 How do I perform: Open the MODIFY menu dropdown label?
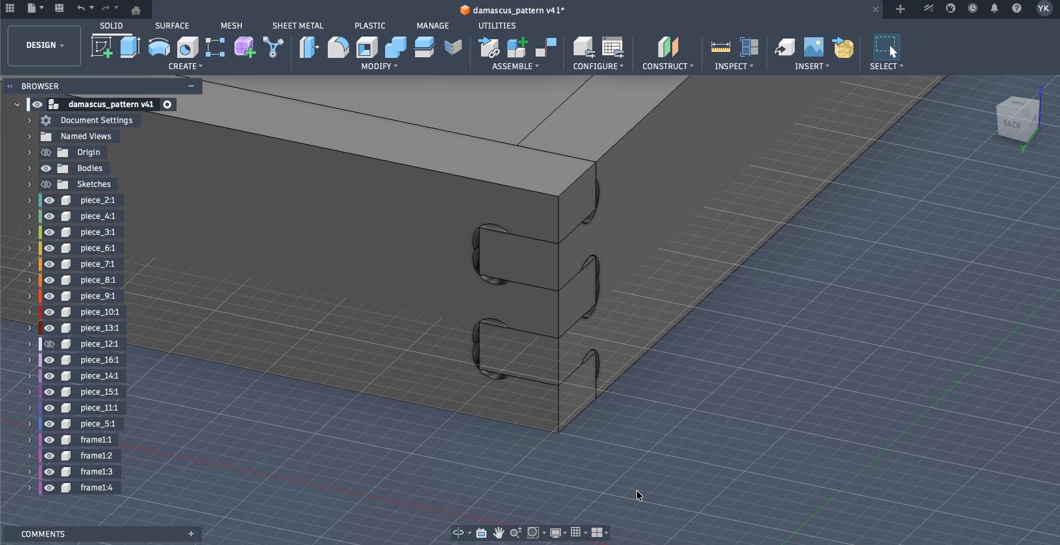(x=379, y=67)
